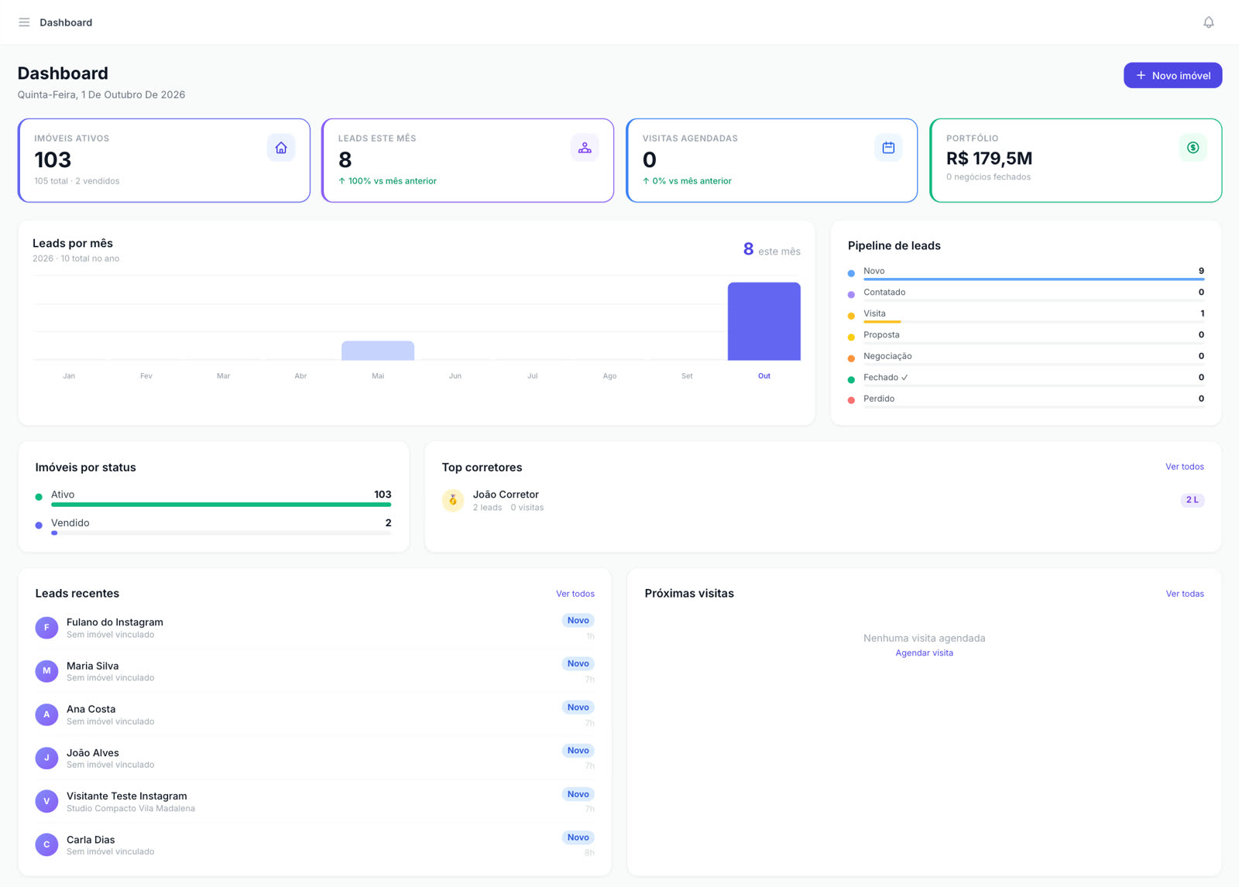The width and height of the screenshot is (1239, 887).
Task: Click the Mai bar in leads chart
Action: pos(378,351)
